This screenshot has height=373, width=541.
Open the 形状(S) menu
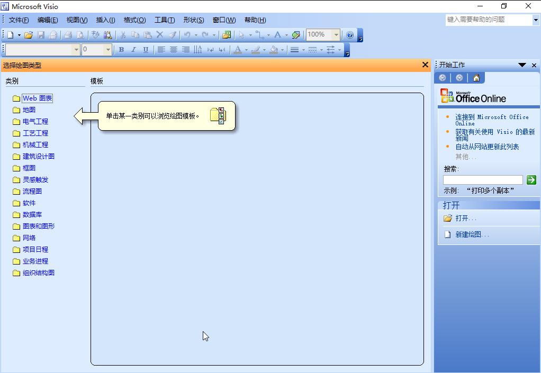(x=194, y=20)
